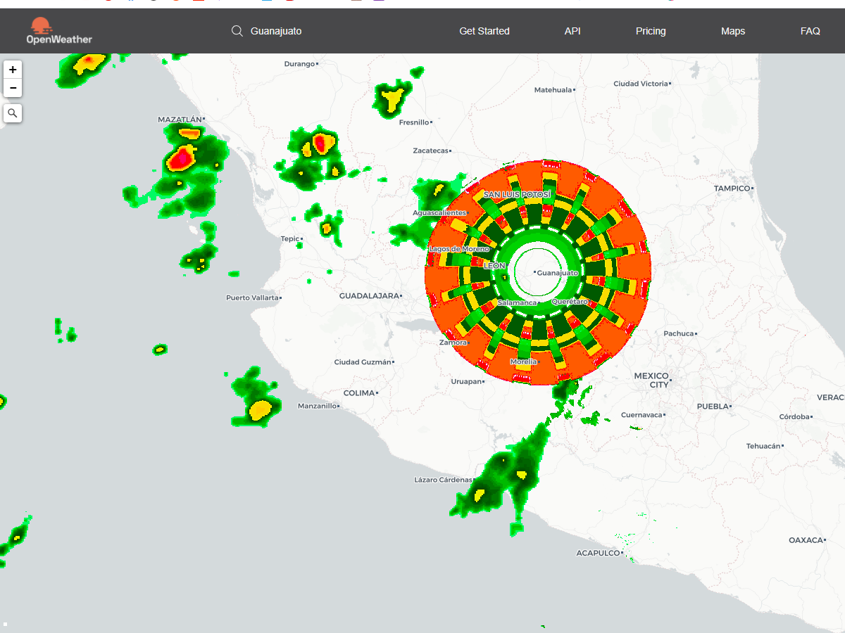Select the Mexico City label on map
845x633 pixels.
[651, 381]
